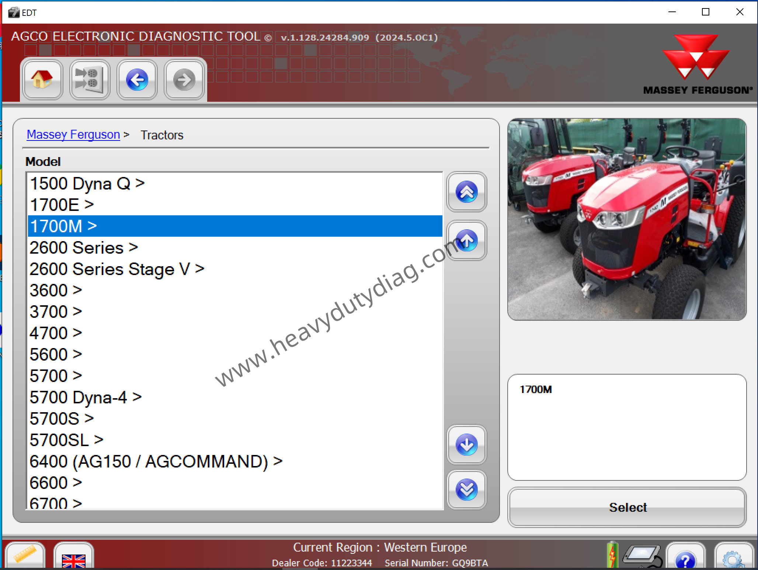Move list selection up one item
758x570 pixels.
pos(467,240)
